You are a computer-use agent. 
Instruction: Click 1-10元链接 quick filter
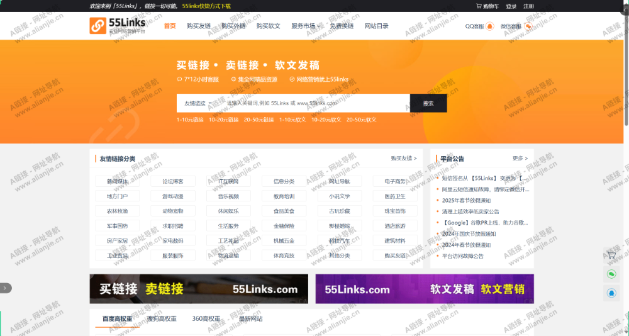point(190,120)
